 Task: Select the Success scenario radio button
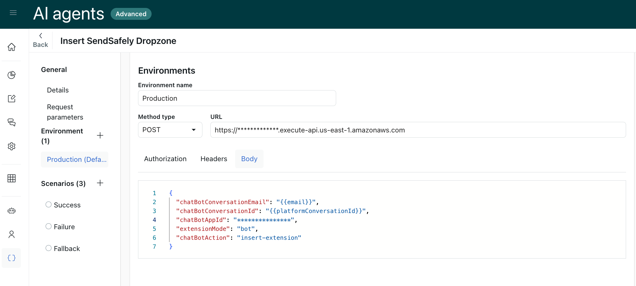pos(49,205)
